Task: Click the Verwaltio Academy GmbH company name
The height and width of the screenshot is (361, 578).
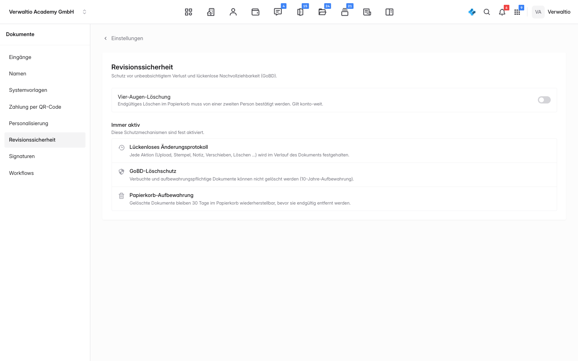Action: click(x=41, y=12)
